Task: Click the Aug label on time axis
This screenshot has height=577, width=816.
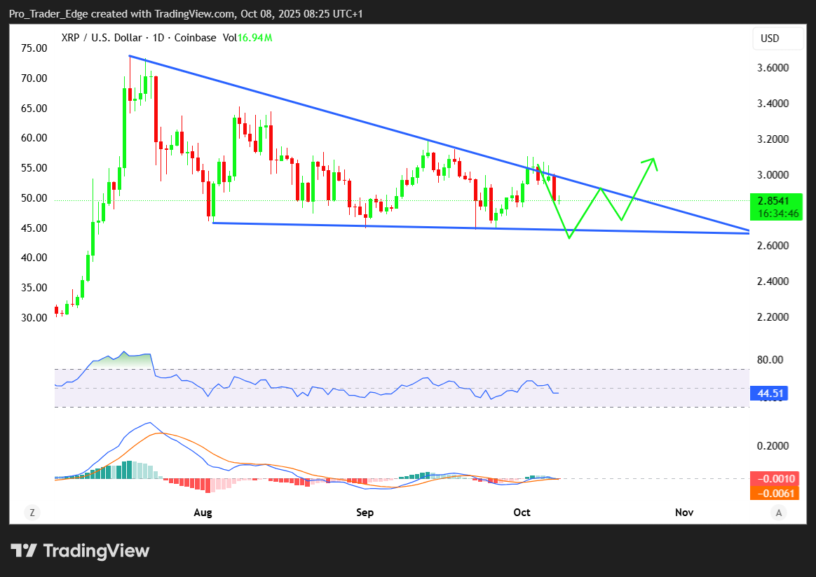Action: pyautogui.click(x=203, y=513)
